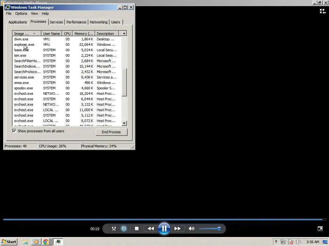Select the SearchProtoco... process
Viewport: 329px width, 246px height.
(x=67, y=72)
